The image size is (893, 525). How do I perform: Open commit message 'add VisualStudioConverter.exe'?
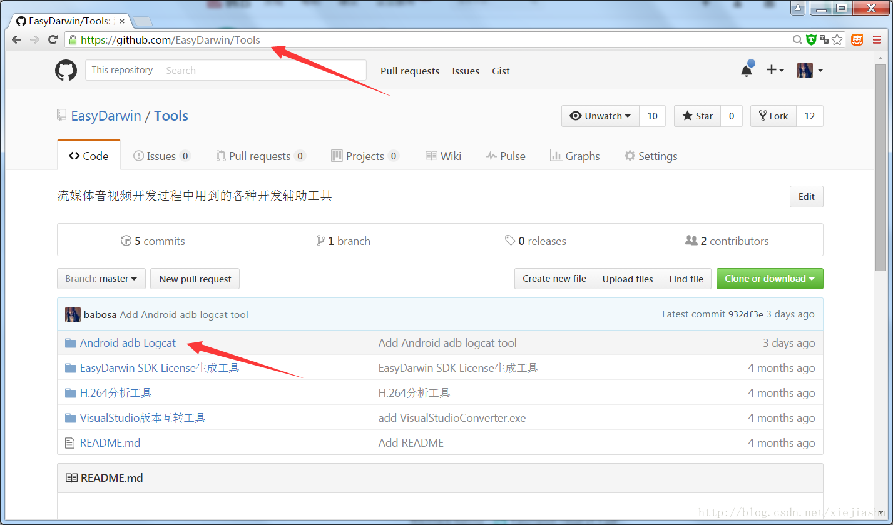point(452,417)
